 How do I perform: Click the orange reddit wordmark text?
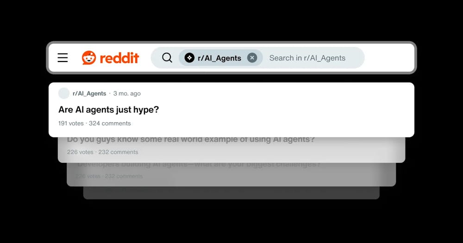(x=119, y=58)
